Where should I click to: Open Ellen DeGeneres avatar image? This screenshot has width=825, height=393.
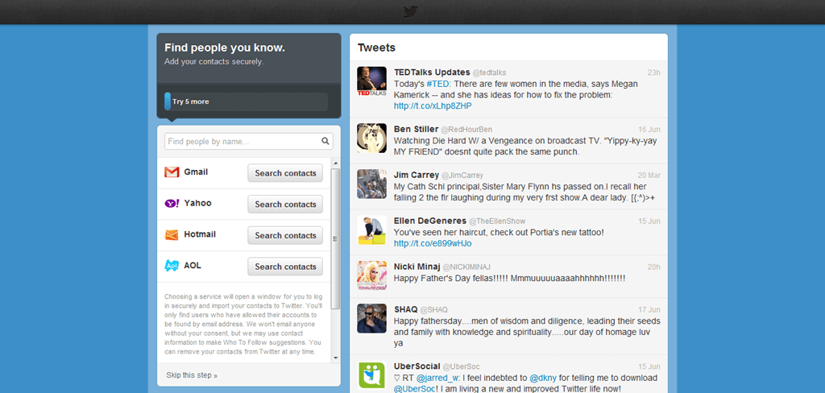point(372,230)
